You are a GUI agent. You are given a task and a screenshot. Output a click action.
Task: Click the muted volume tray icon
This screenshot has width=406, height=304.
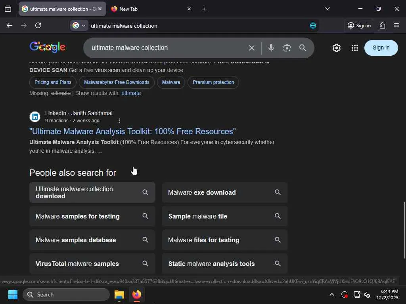pos(367,294)
